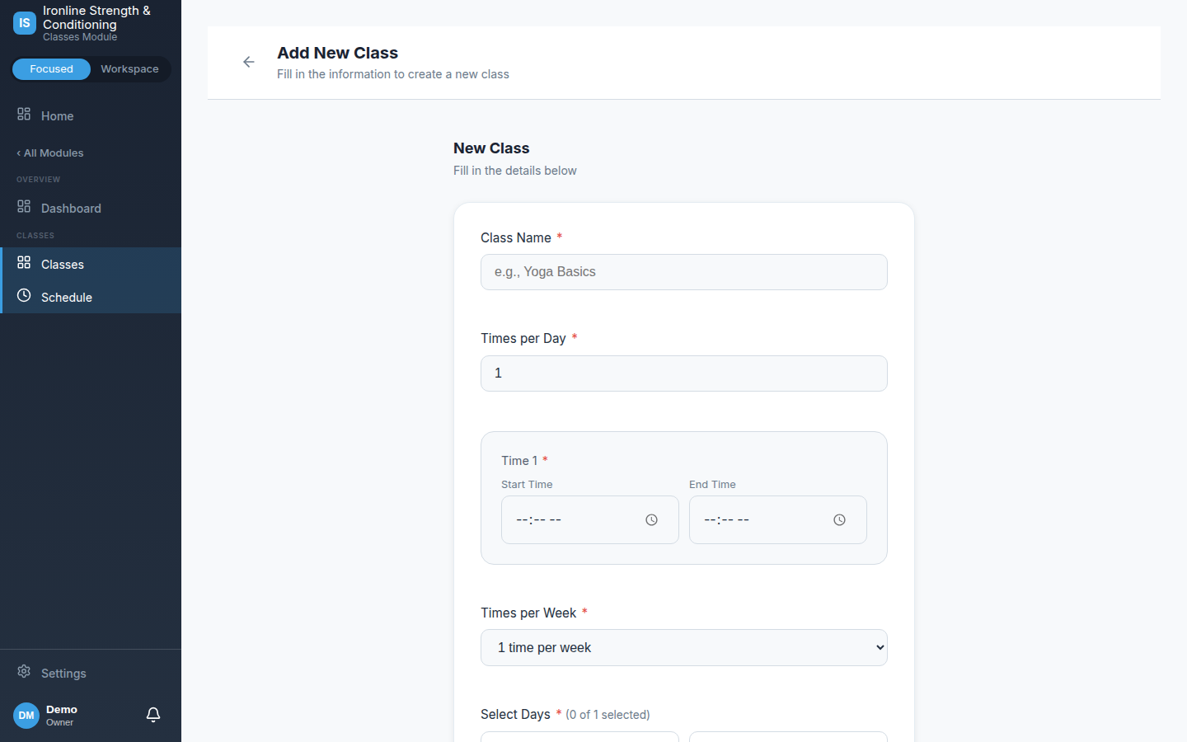The image size is (1187, 742).
Task: Click the Dashboard grid icon
Action: 24,207
